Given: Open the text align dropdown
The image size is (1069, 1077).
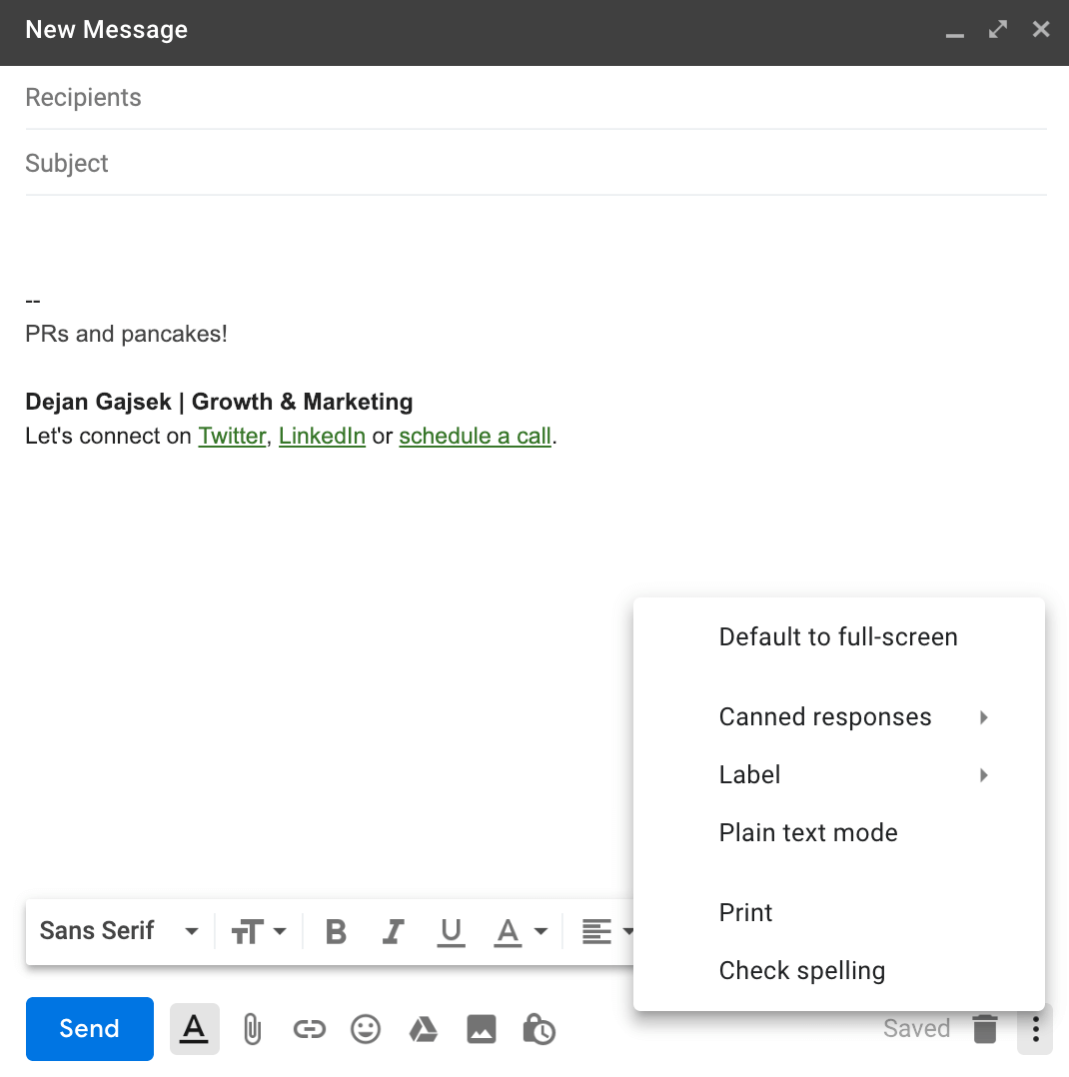Looking at the screenshot, I should coord(607,932).
